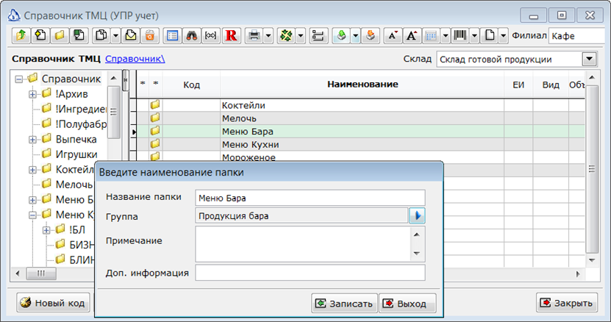Open dropdown arrow next to copy icon

point(115,36)
